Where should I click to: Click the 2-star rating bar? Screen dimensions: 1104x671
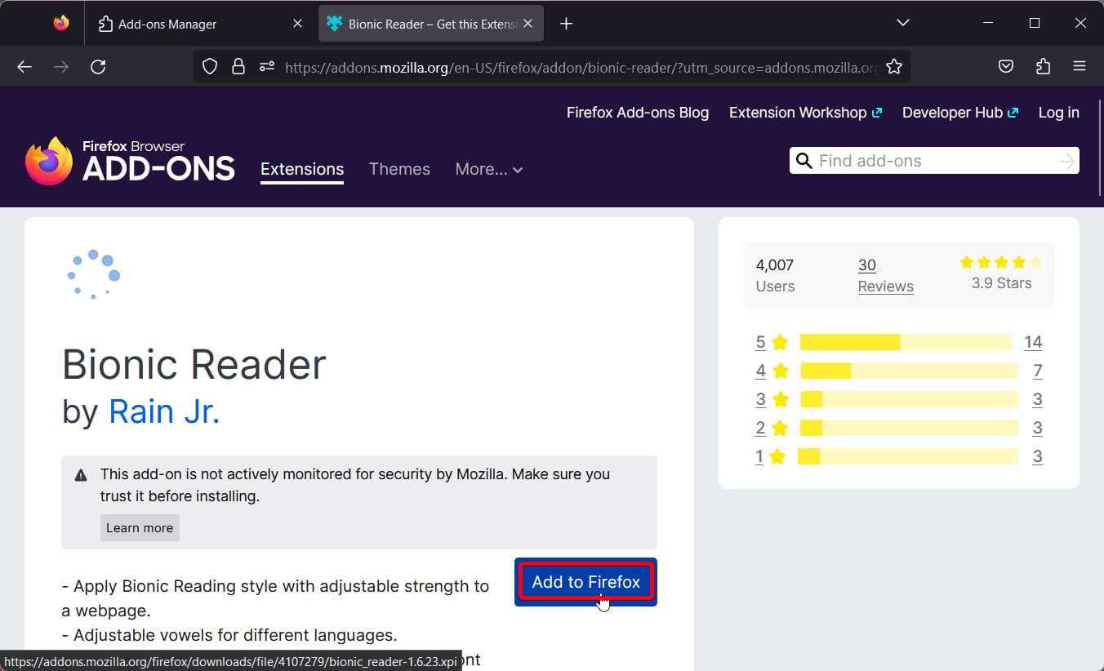pyautogui.click(x=909, y=428)
